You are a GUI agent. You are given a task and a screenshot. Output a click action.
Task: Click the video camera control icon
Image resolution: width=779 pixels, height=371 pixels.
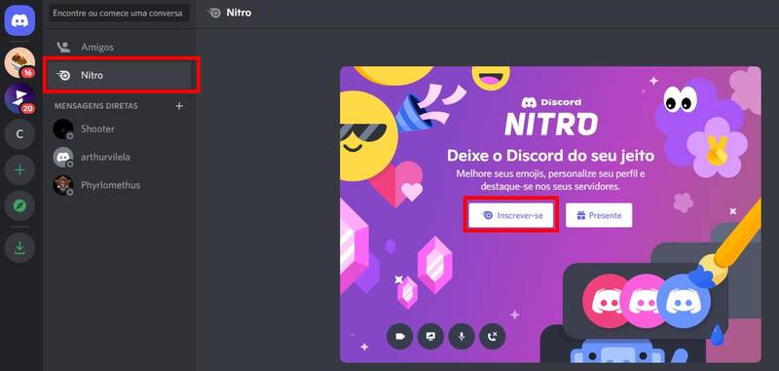tap(400, 337)
